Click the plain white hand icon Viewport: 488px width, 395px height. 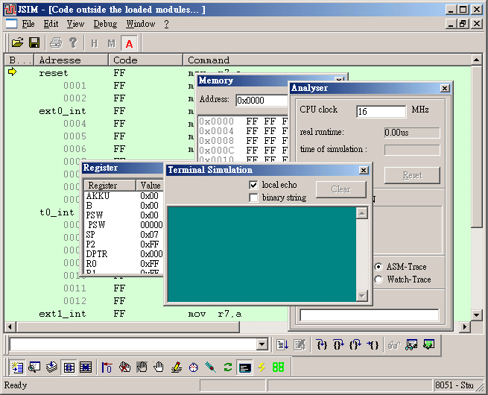(x=159, y=367)
